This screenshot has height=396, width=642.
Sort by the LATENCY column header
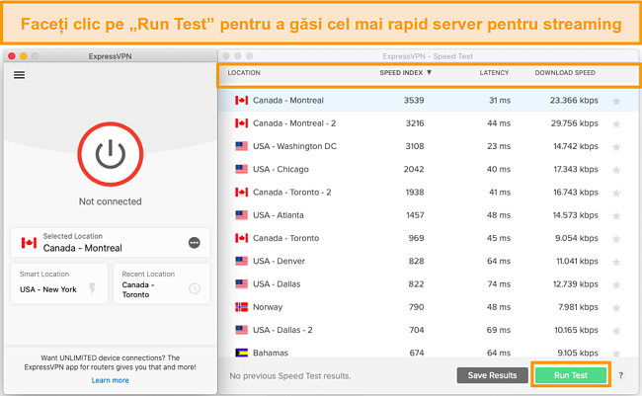click(x=494, y=73)
